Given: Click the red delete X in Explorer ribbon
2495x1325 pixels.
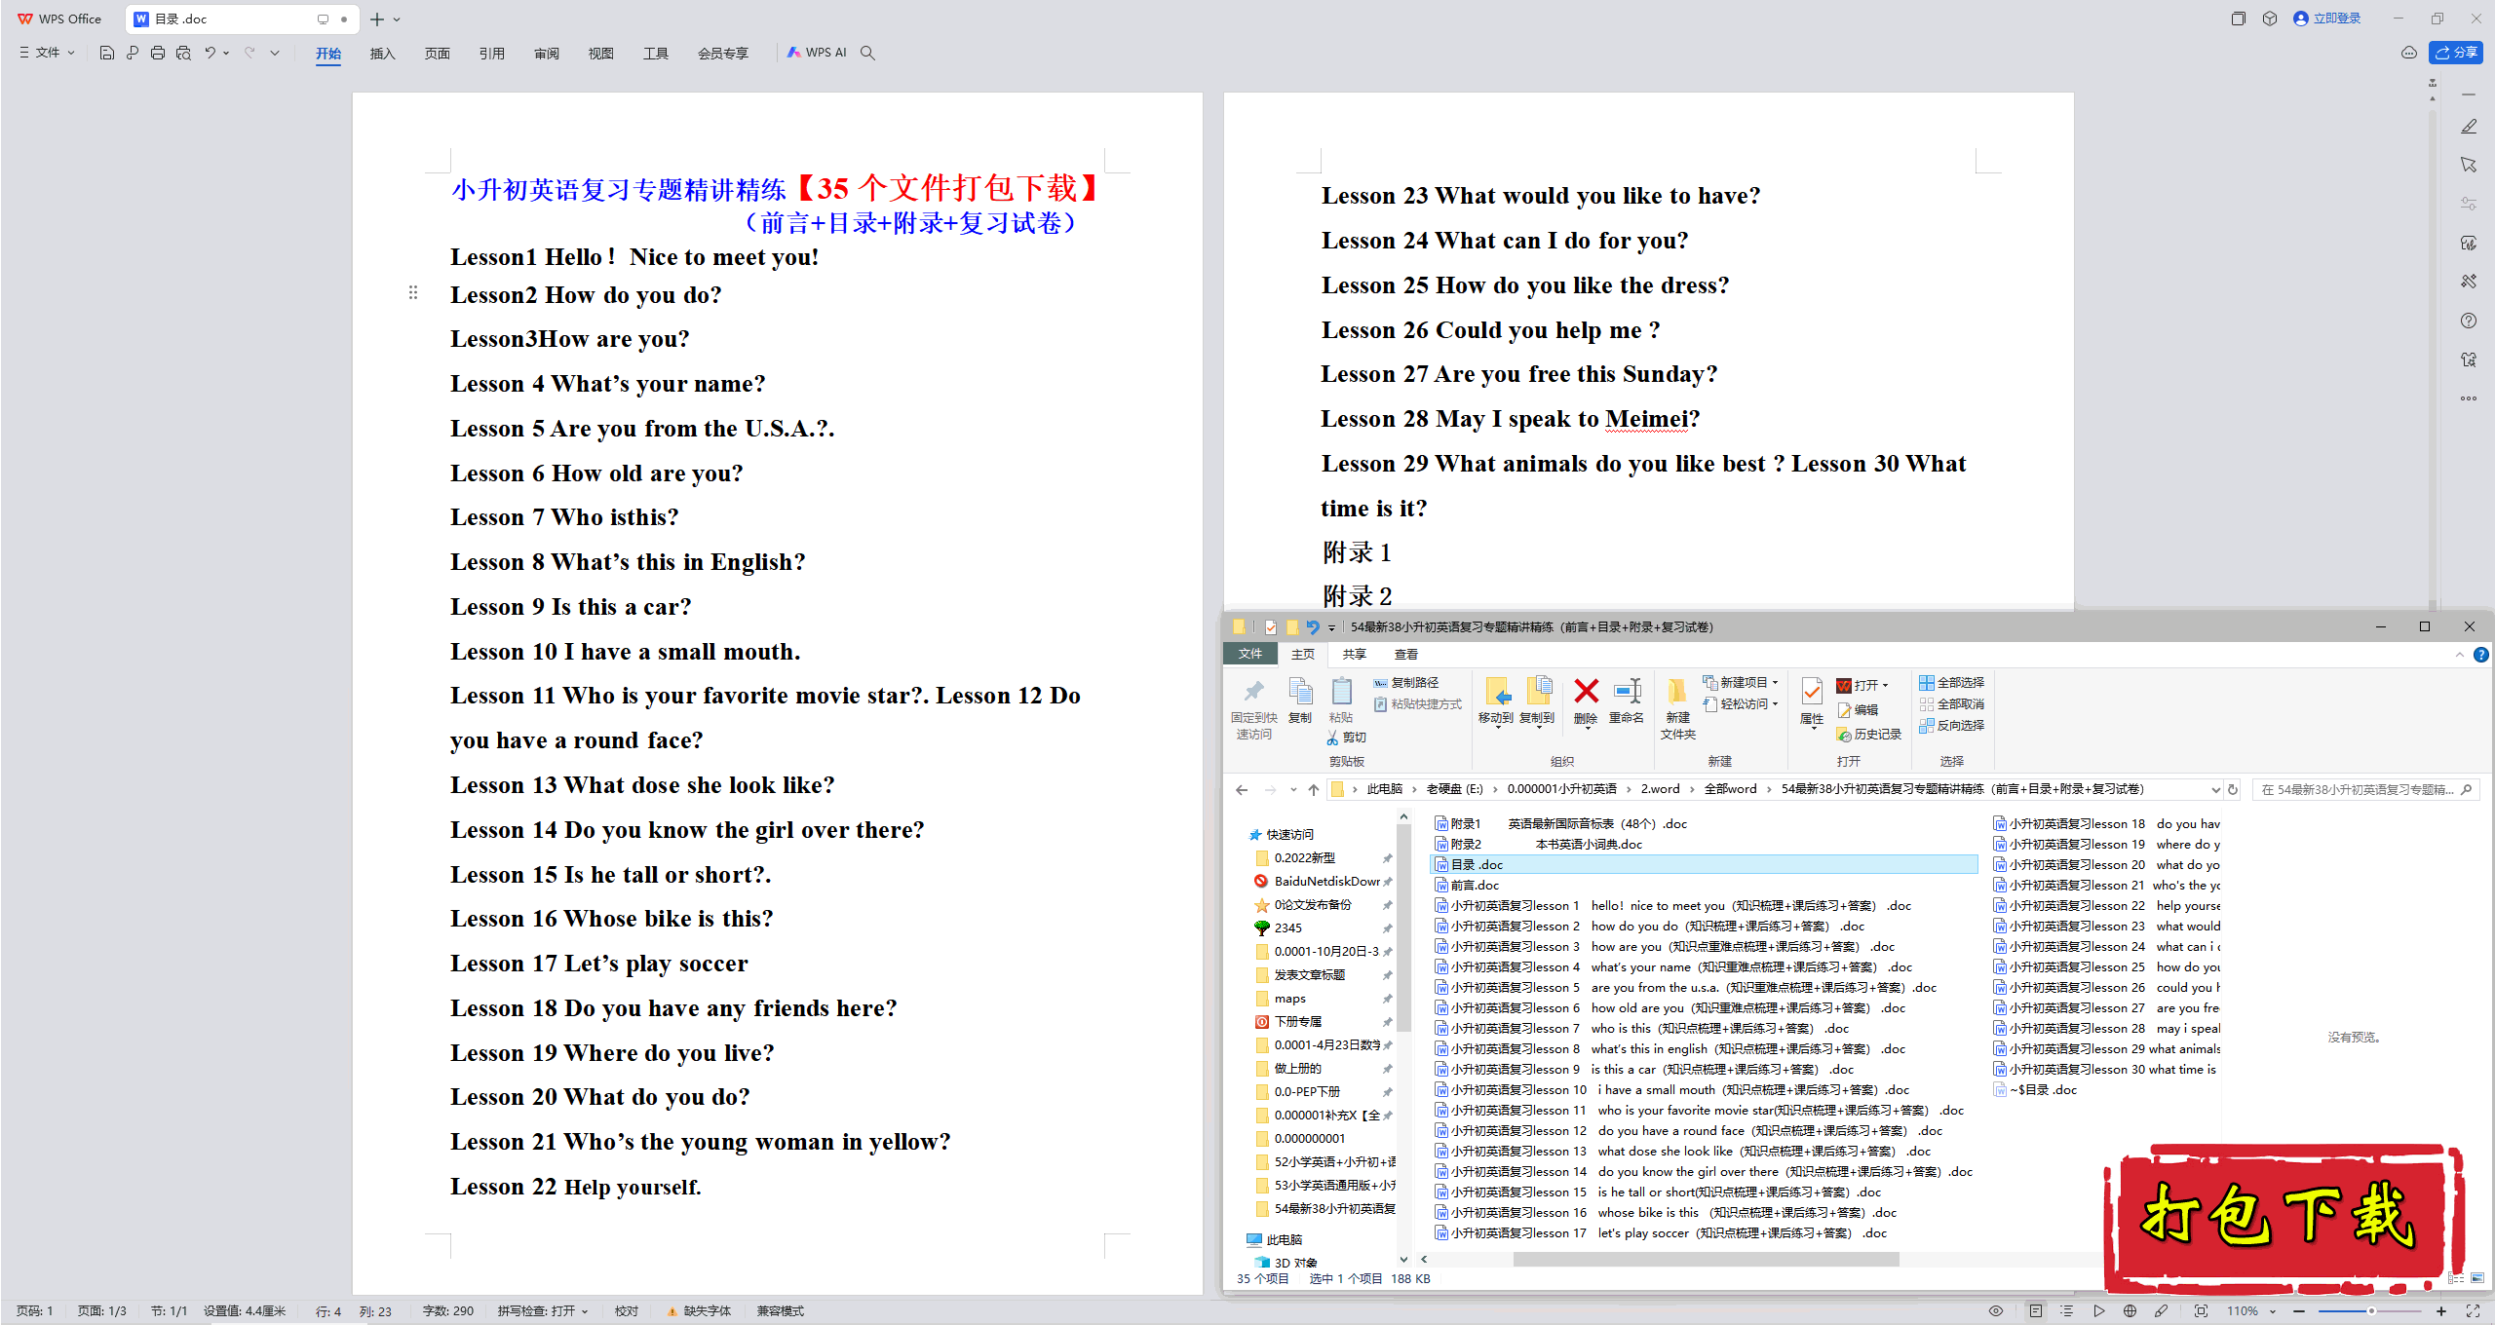Looking at the screenshot, I should [x=1586, y=693].
